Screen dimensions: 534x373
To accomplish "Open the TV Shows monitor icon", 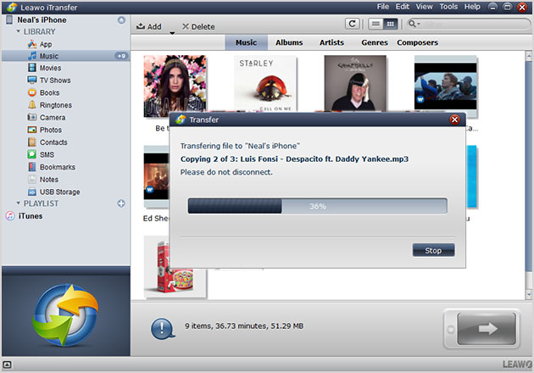I will click(32, 80).
